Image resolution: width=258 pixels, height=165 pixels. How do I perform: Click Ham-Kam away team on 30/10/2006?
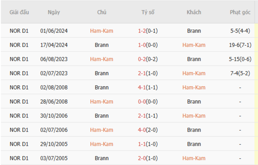coord(194,116)
